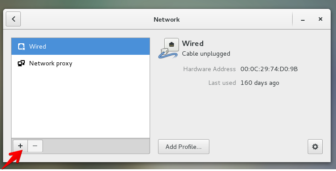This screenshot has height=171, width=336.
Task: Minimize the Network window
Action: point(302,20)
